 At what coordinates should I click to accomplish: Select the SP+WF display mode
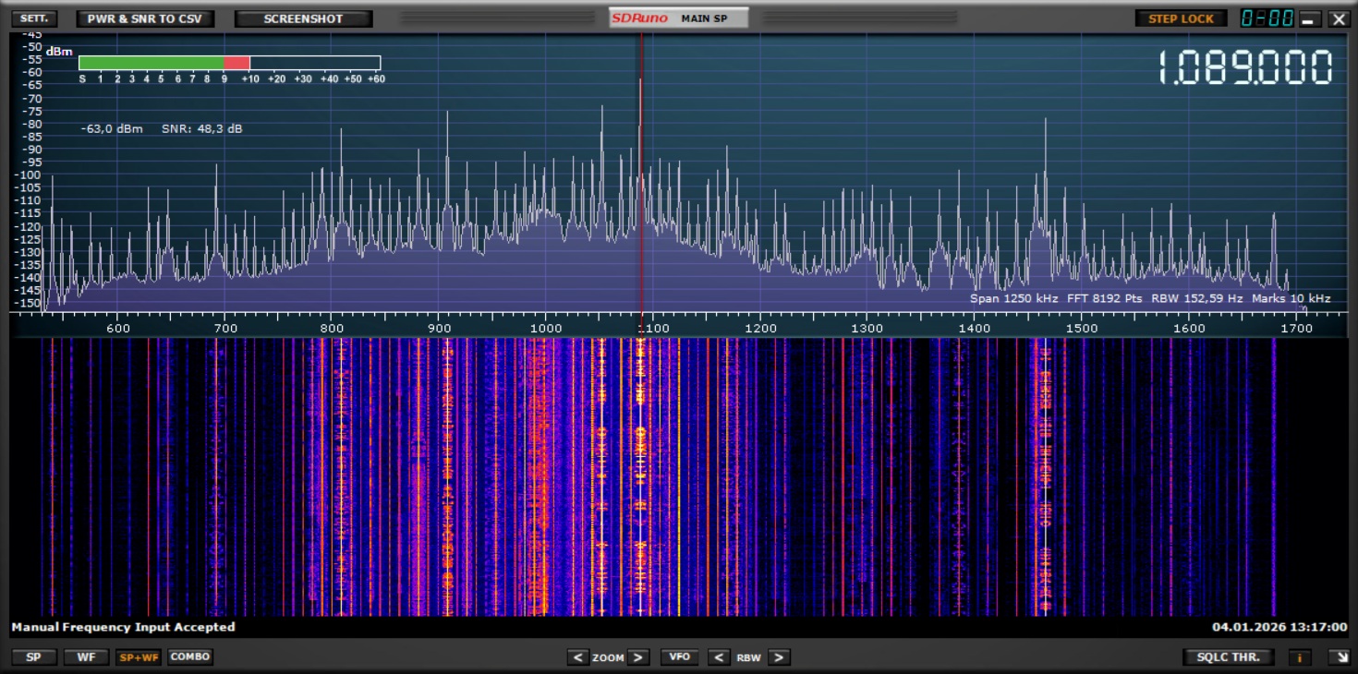138,657
